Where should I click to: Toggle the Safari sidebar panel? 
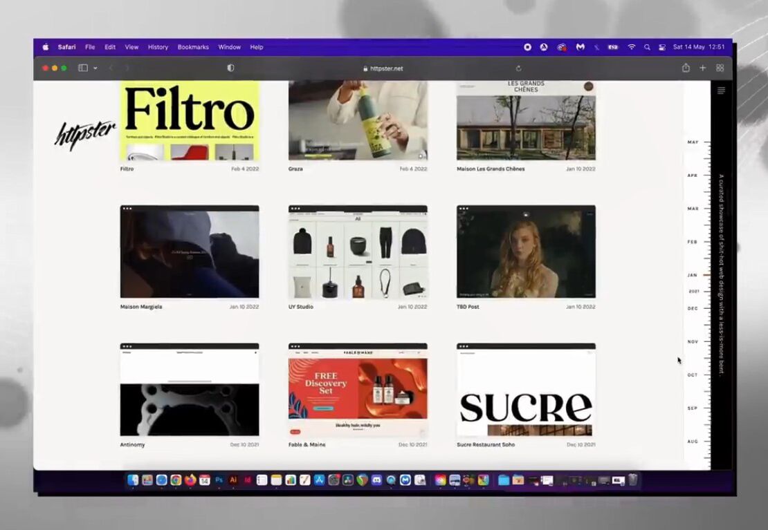point(83,68)
